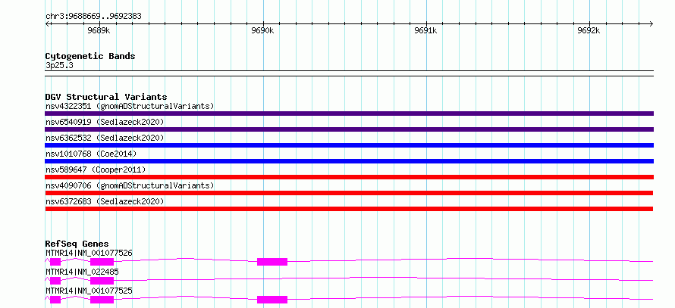The width and height of the screenshot is (675, 308).
Task: Click the leftmost small exon of NM_022485
Action: click(55, 281)
